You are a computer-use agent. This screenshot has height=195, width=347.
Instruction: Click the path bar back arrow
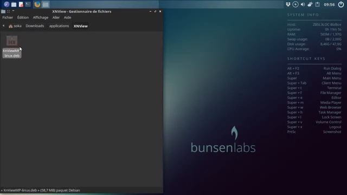[4, 26]
